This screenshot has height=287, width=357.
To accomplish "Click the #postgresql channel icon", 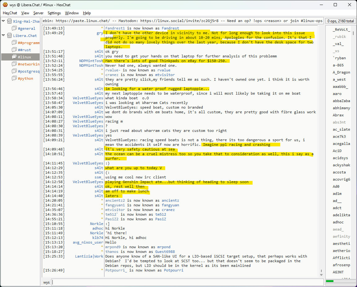I will (x=14, y=71).
